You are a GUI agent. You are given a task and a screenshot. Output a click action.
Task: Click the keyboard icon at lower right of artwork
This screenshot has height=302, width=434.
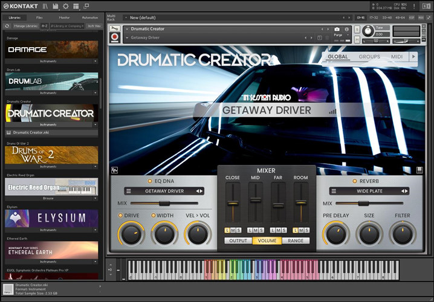click(x=420, y=170)
